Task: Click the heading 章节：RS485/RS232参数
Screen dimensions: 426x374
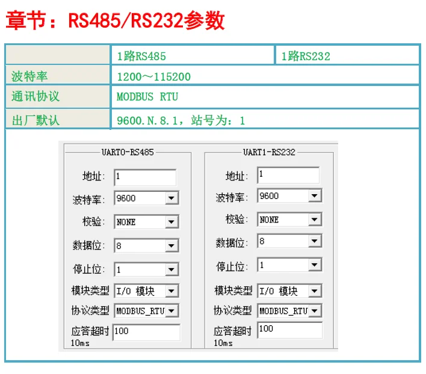Action: pos(115,20)
